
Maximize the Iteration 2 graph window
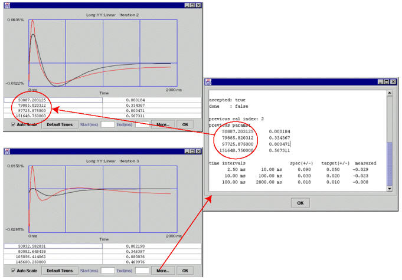pos(192,5)
